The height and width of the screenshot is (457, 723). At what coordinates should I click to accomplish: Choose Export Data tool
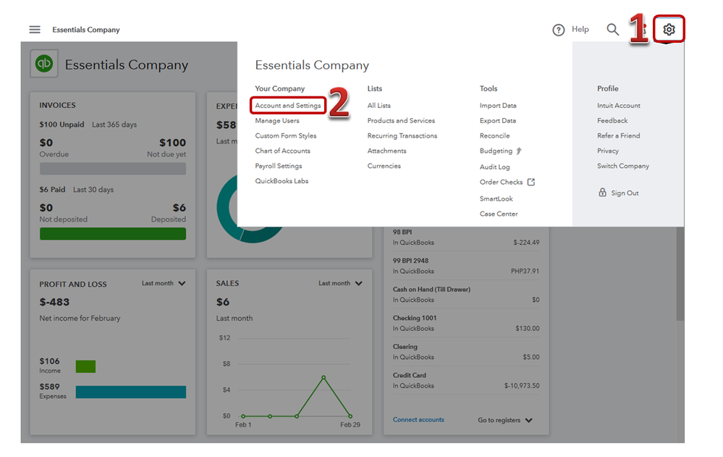(498, 120)
